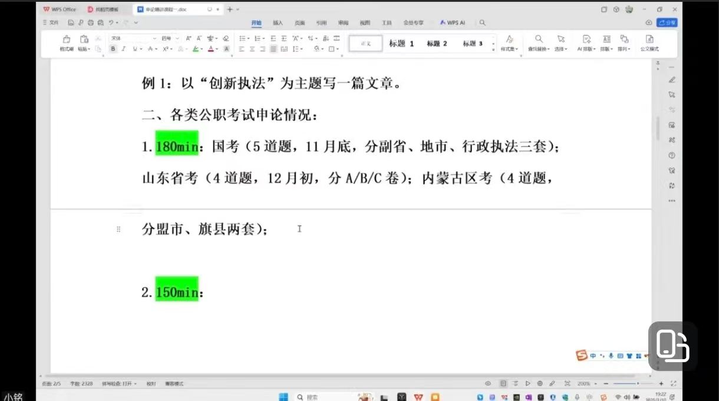Open the font name dropdown showing 宋体
Image resolution: width=719 pixels, height=401 pixels.
point(133,38)
